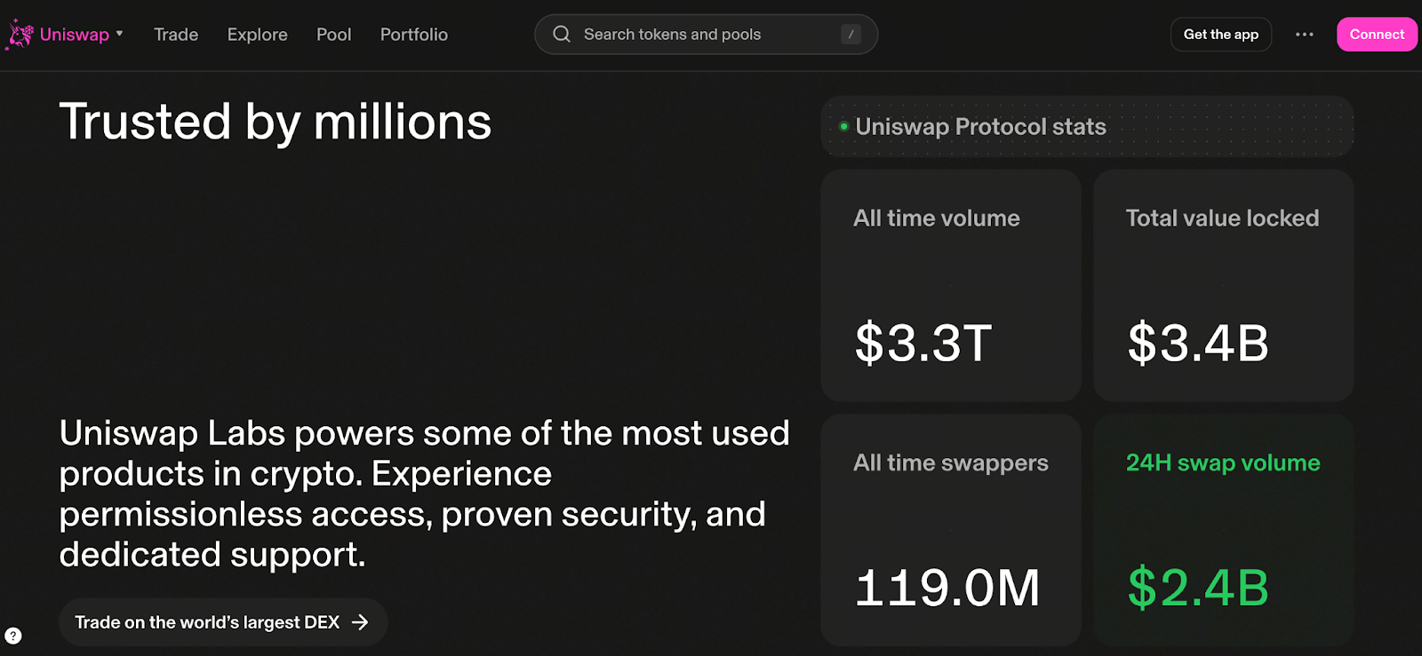
Task: Click the arrow icon beside largest DEX
Action: (360, 622)
